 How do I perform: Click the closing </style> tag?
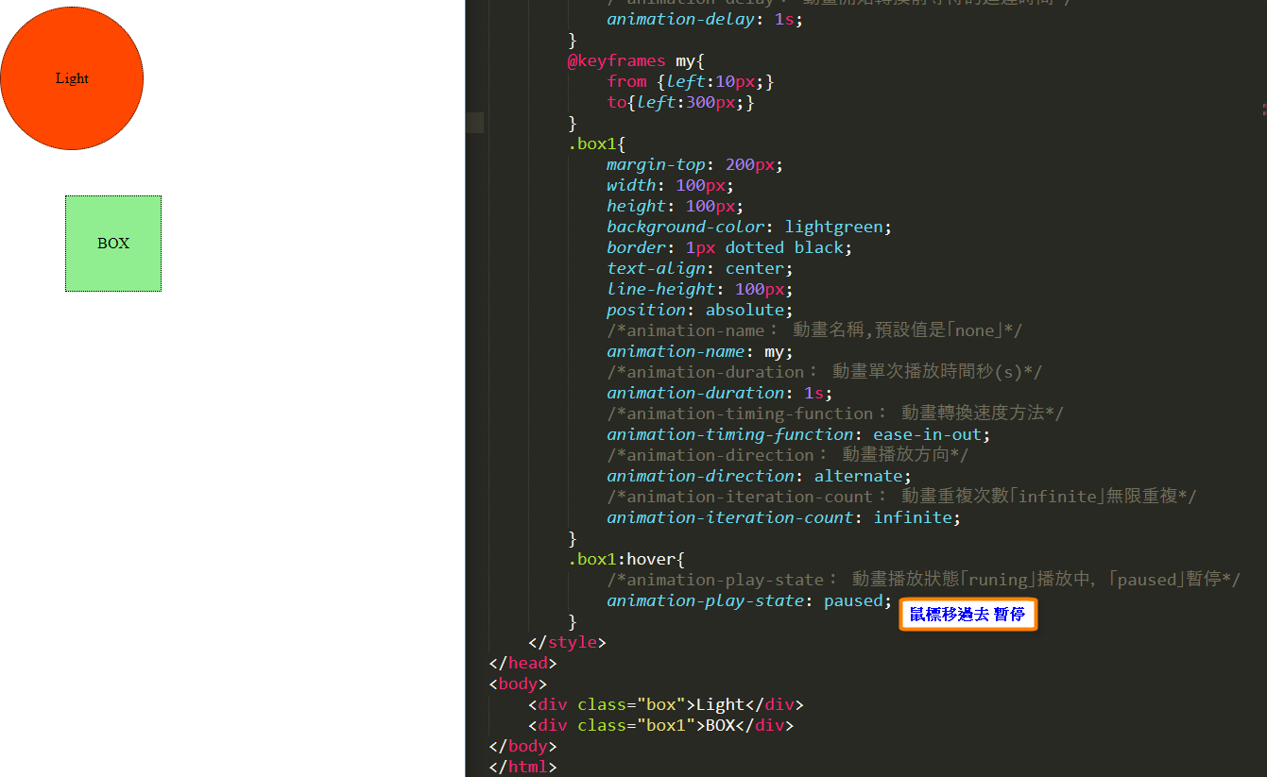567,642
